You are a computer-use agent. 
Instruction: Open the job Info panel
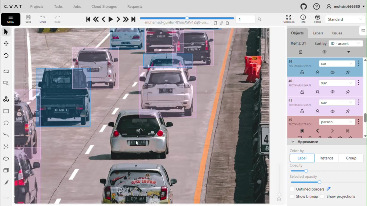[303, 19]
